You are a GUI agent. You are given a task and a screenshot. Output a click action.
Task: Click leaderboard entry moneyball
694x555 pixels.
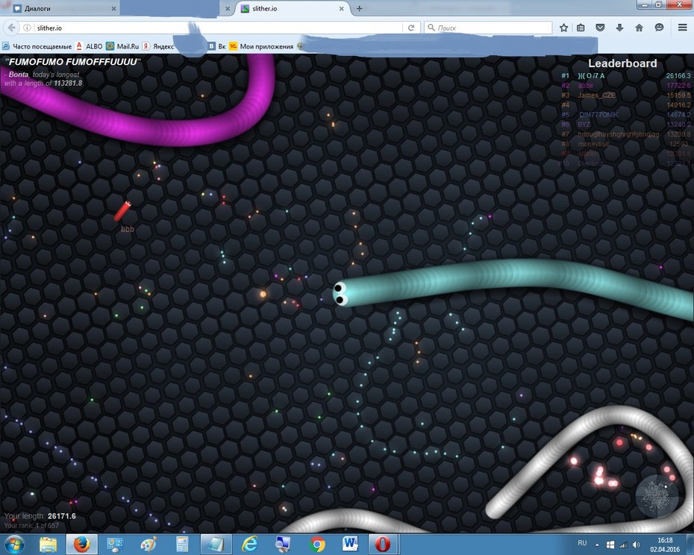(593, 144)
